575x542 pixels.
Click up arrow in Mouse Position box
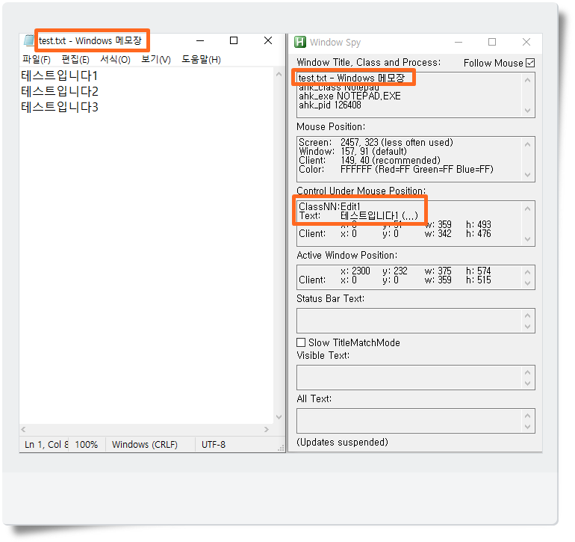[x=527, y=144]
